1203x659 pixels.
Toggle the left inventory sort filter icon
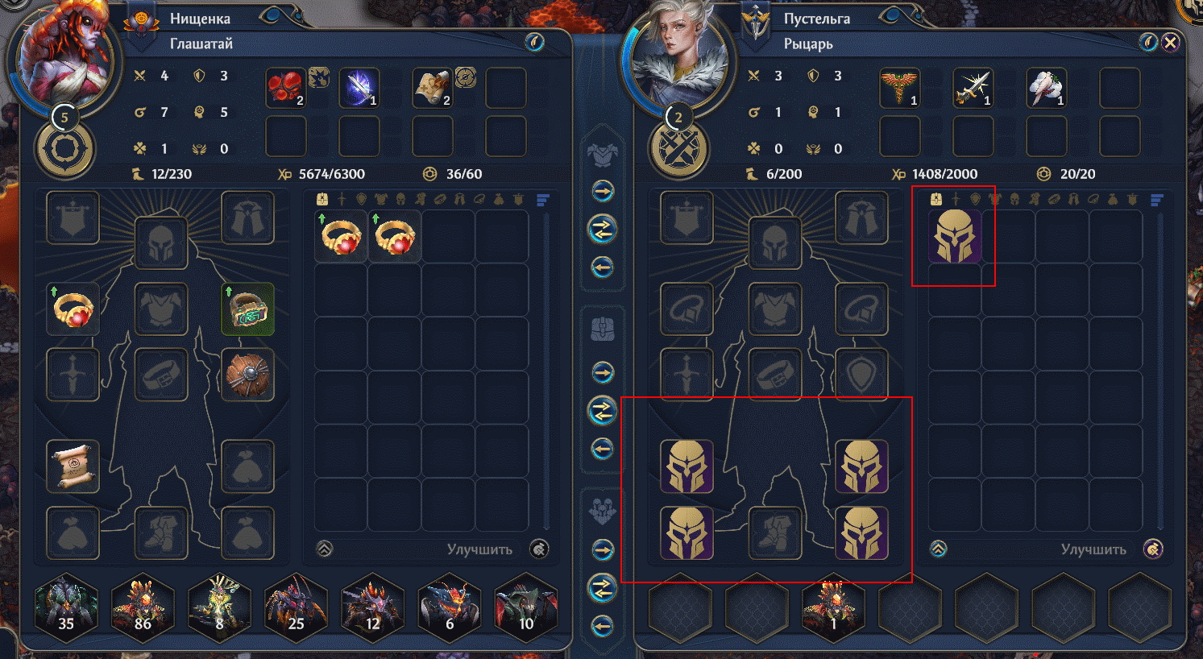542,199
